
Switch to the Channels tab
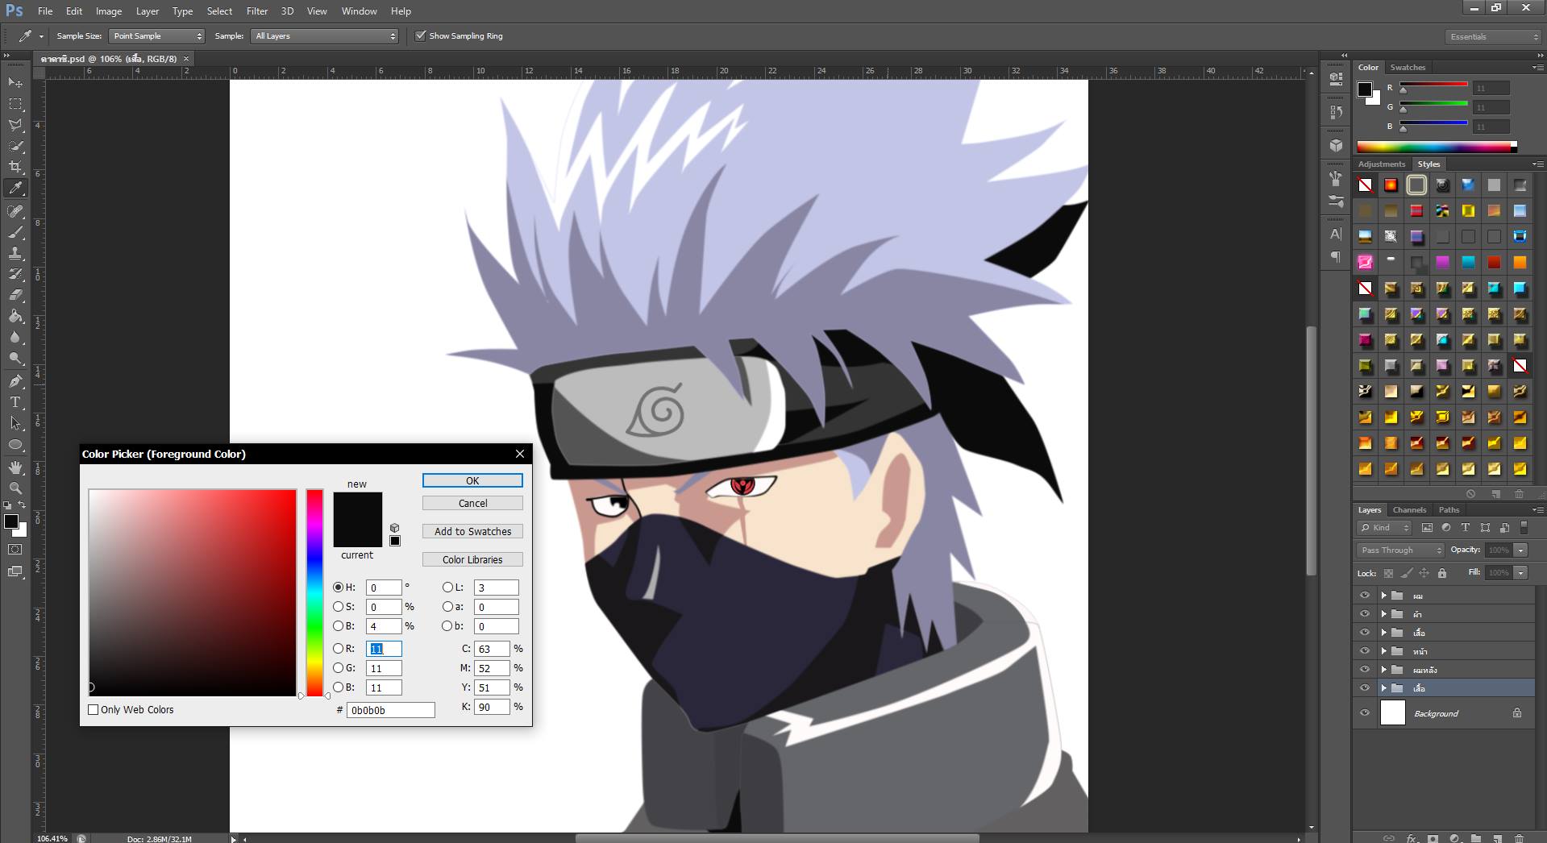tap(1409, 510)
